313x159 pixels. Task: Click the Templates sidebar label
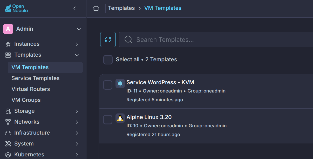(28, 55)
